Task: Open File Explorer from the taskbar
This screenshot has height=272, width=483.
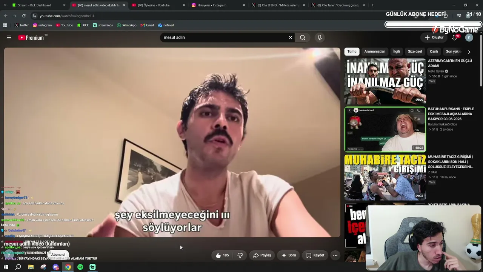Action: point(31,267)
